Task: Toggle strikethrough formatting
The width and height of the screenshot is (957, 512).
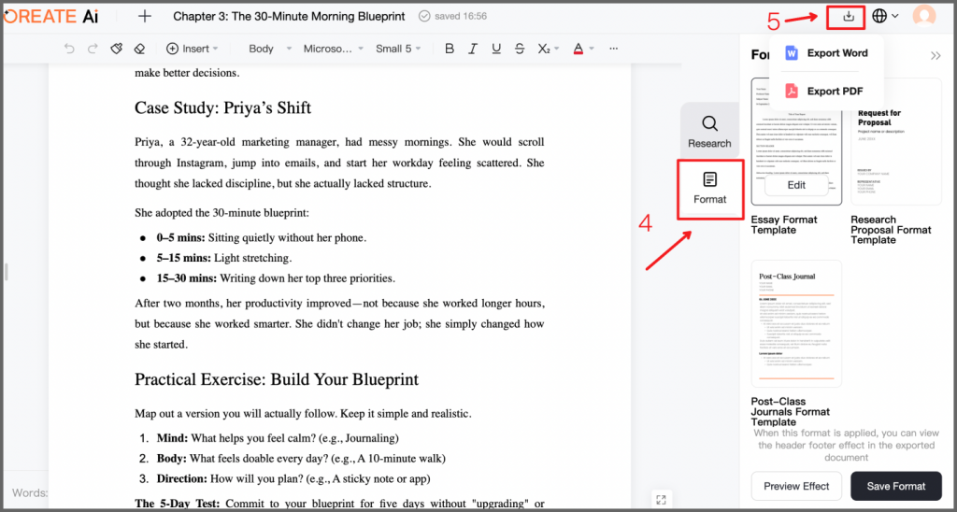Action: [x=520, y=49]
